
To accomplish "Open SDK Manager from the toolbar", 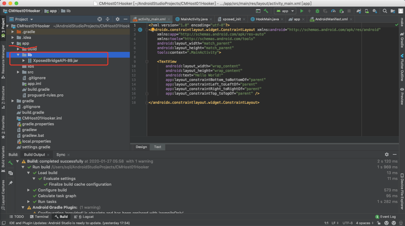I will pos(375,11).
